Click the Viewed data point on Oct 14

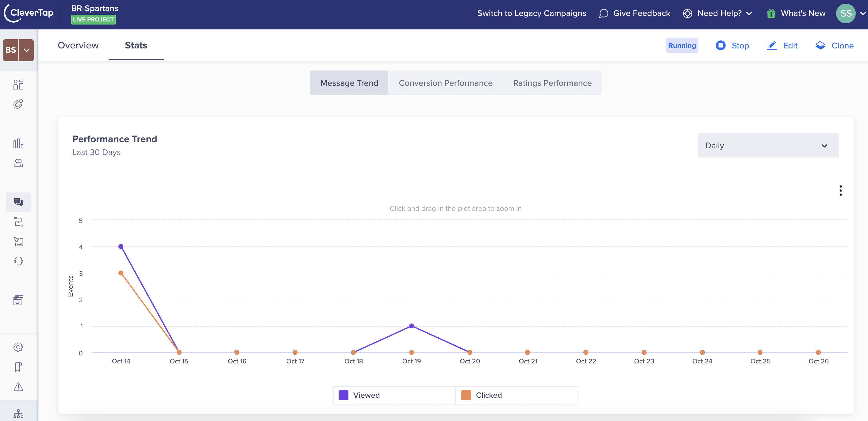[121, 246]
